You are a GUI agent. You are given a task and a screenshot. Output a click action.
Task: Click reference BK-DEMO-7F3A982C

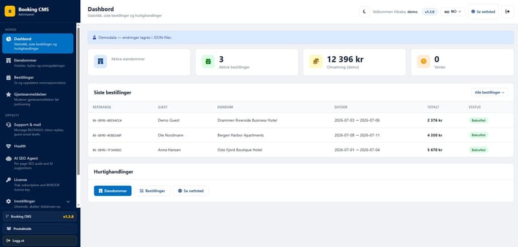coord(107,150)
